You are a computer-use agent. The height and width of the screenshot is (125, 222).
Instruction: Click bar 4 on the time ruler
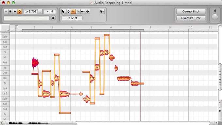(x=71, y=27)
